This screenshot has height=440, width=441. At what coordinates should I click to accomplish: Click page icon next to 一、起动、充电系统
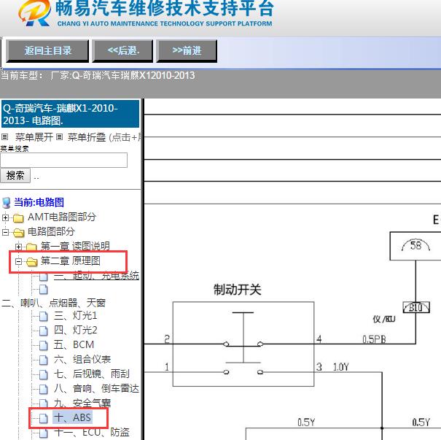click(x=43, y=277)
